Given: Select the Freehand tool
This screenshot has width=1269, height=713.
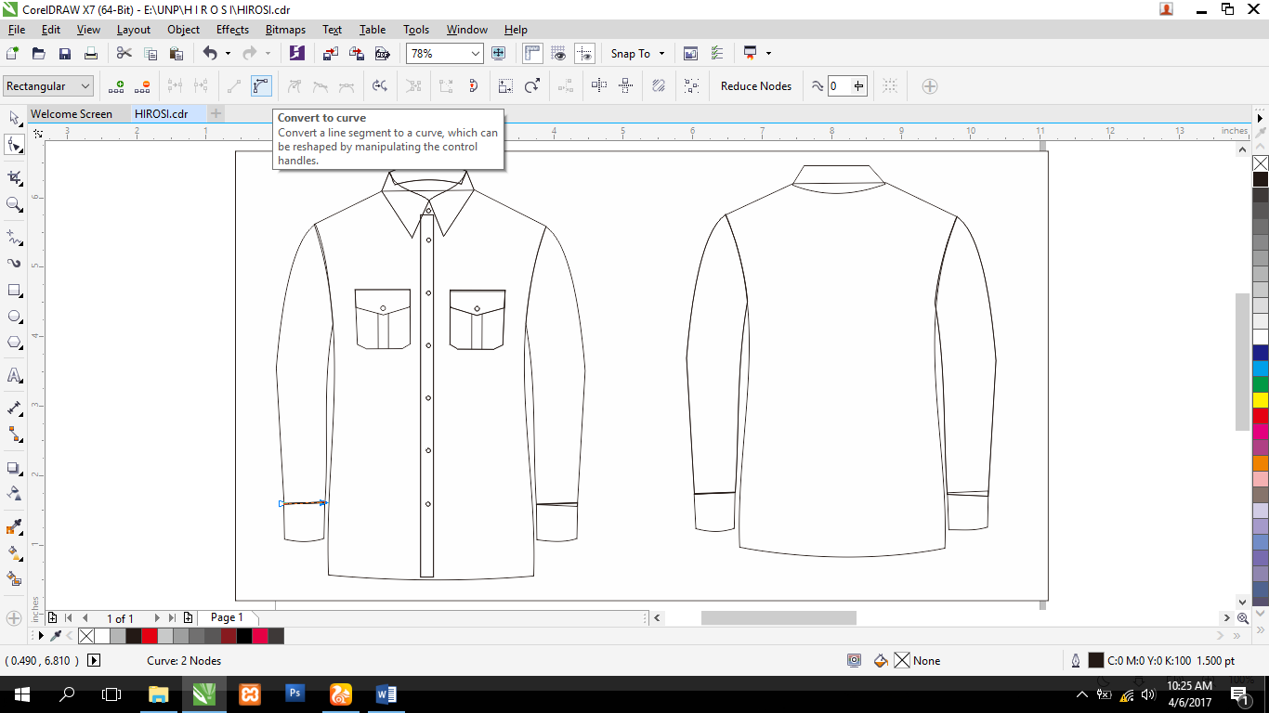Looking at the screenshot, I should click(14, 236).
